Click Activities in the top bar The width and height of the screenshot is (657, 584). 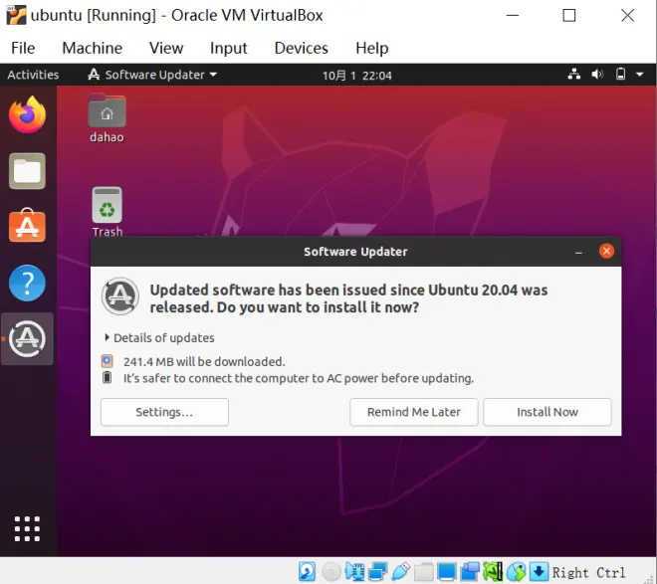point(33,75)
